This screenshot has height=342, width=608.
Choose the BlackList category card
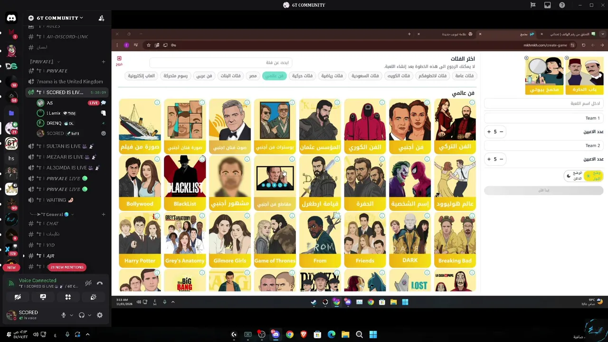[185, 182]
